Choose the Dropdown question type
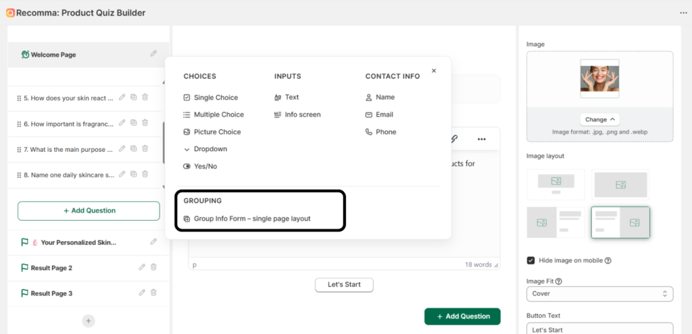 [210, 149]
